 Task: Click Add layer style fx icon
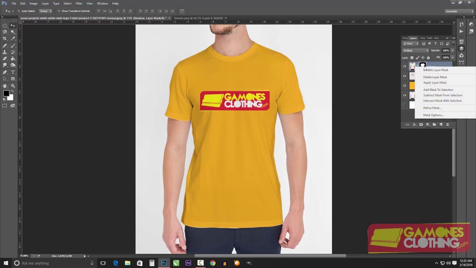(414, 125)
